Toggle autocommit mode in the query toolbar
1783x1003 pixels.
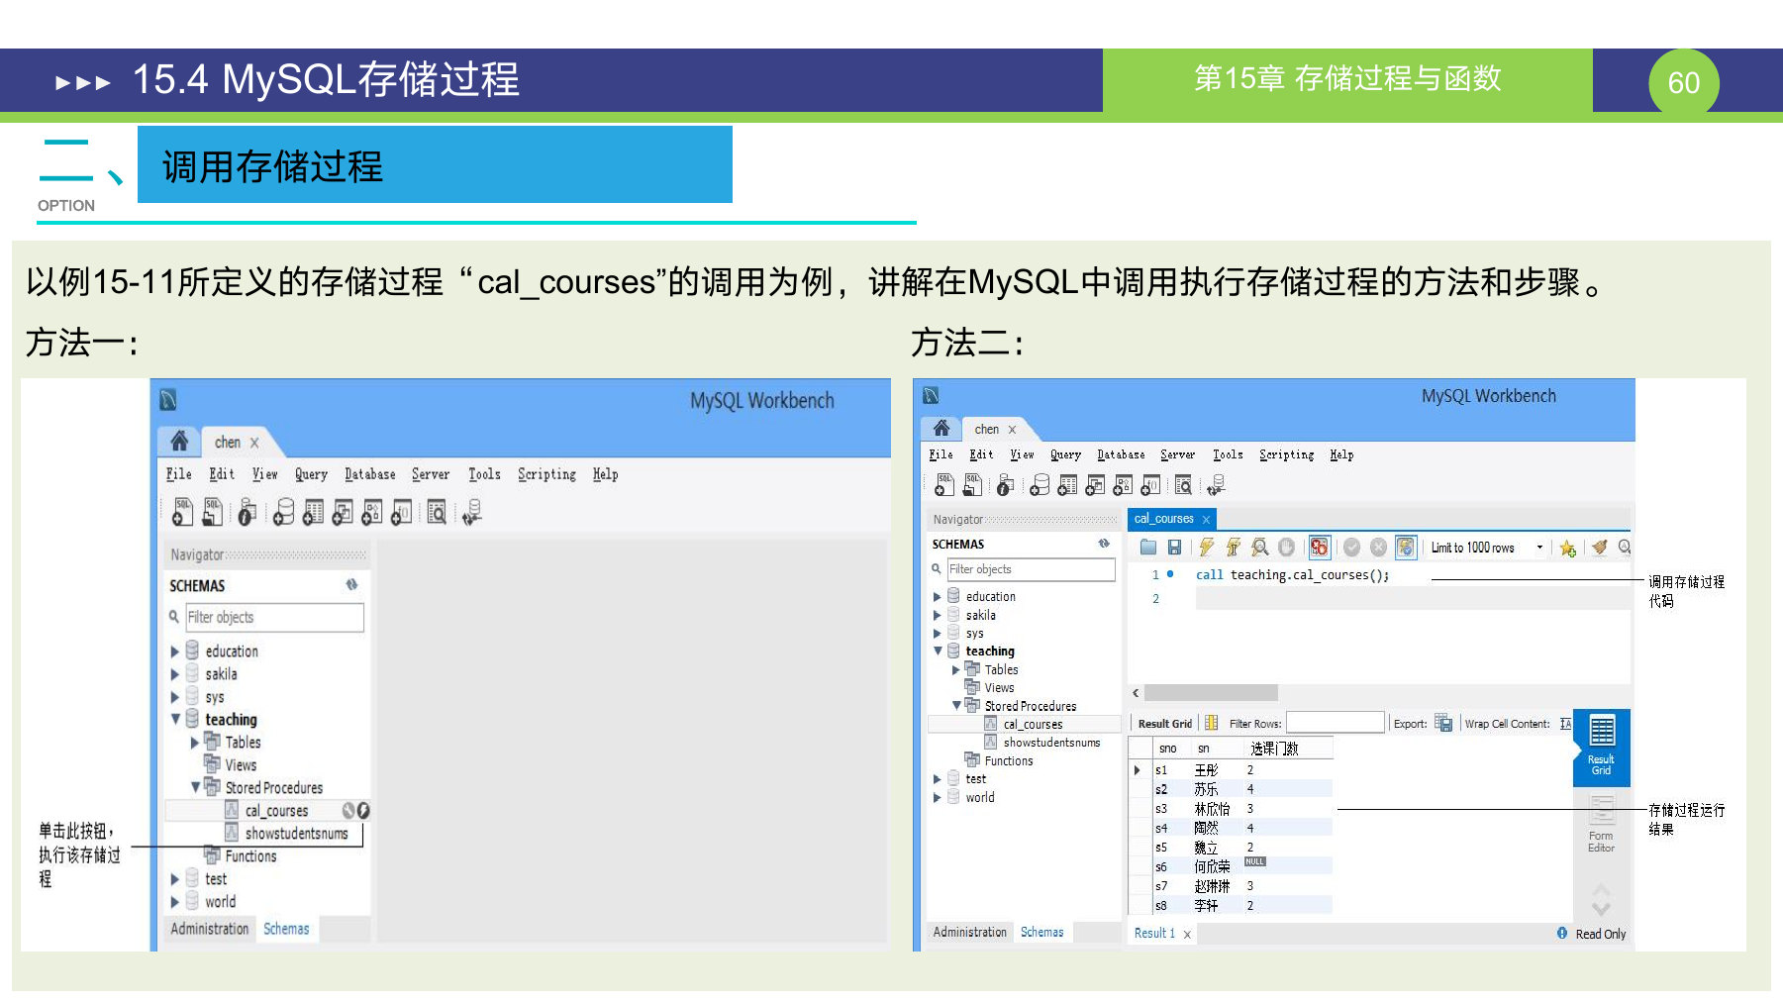click(x=1405, y=547)
